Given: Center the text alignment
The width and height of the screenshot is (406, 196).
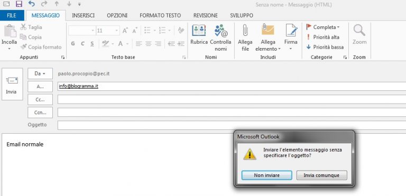Looking at the screenshot, I should coord(149,44).
